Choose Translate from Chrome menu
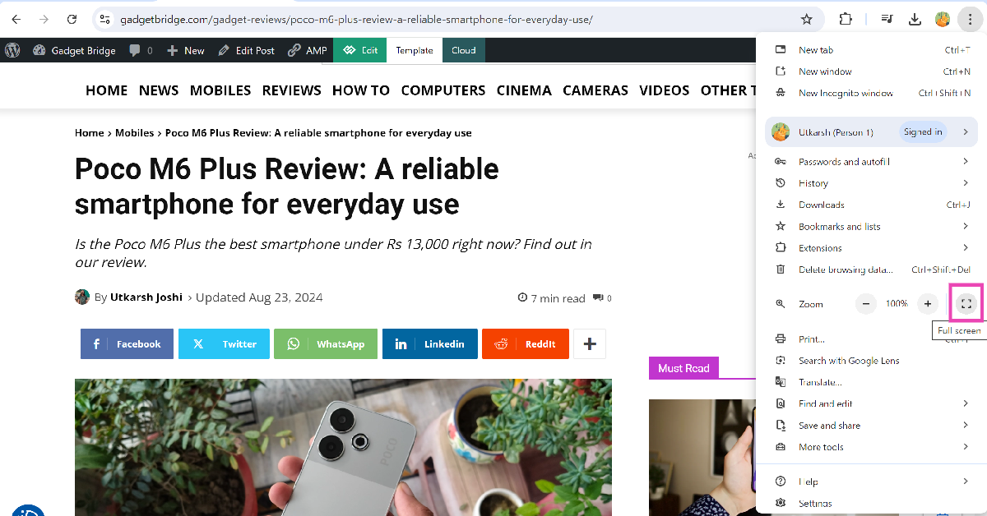The width and height of the screenshot is (987, 516). click(873, 382)
